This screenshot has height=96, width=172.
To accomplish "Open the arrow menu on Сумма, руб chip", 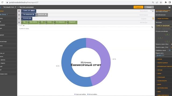I will tap(22, 12).
